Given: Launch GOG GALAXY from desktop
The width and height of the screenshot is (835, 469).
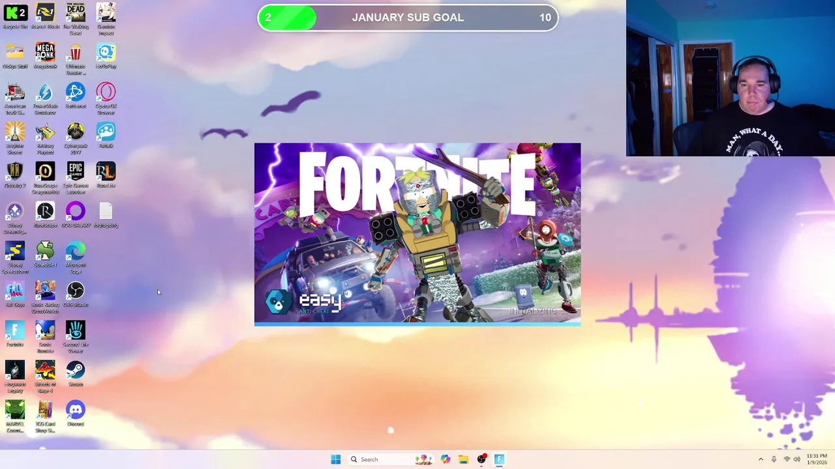Looking at the screenshot, I should [76, 216].
